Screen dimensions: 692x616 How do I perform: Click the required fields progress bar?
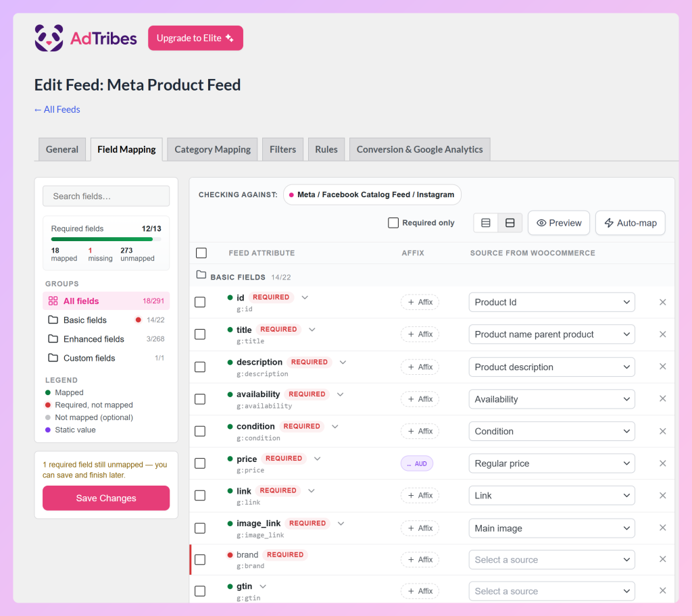pos(106,239)
